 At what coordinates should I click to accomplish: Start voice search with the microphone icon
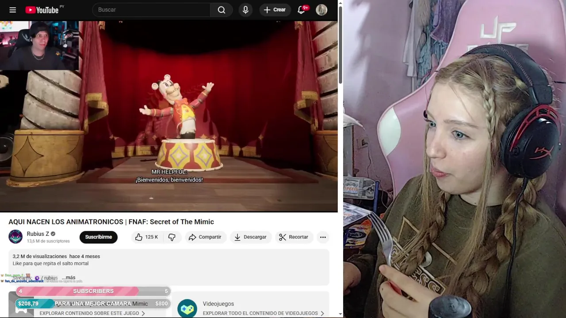coord(245,10)
